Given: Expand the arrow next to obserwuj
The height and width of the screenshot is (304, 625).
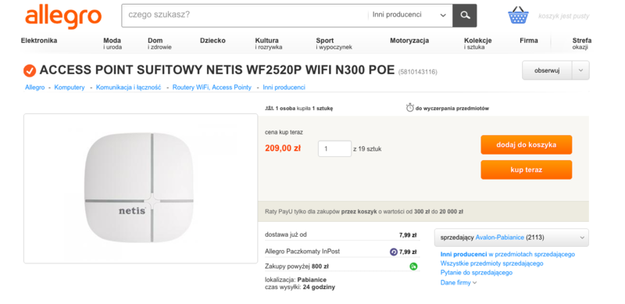Looking at the screenshot, I should point(580,70).
